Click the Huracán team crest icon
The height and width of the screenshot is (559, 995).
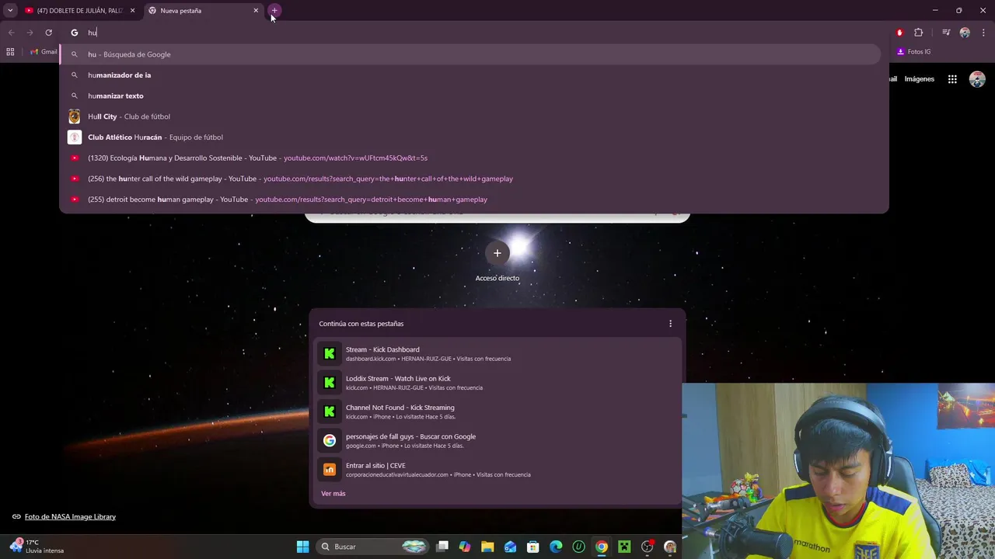(x=75, y=137)
